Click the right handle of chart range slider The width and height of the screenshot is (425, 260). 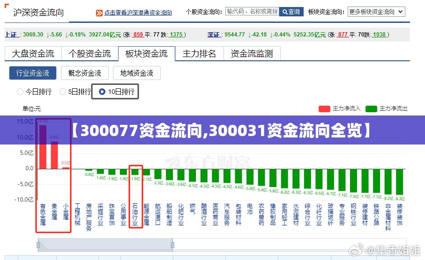(x=172, y=245)
